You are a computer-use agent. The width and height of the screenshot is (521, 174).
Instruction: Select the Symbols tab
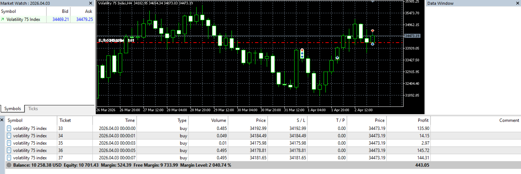click(13, 109)
